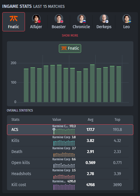
Task: Click ACS top value 193.8
Action: 117,130
